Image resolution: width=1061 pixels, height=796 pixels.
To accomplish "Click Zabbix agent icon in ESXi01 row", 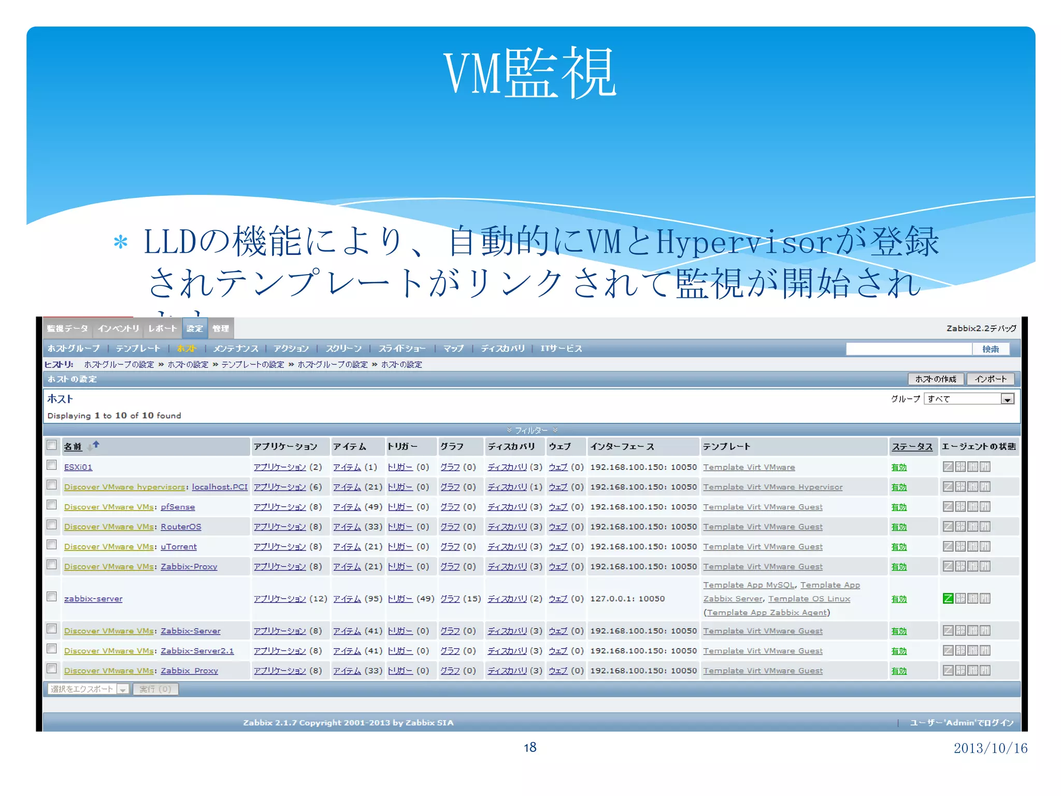I will tap(948, 467).
